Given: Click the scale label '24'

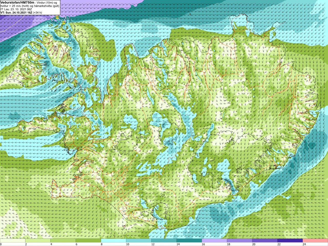Looking at the screenshot, I should [304, 244].
